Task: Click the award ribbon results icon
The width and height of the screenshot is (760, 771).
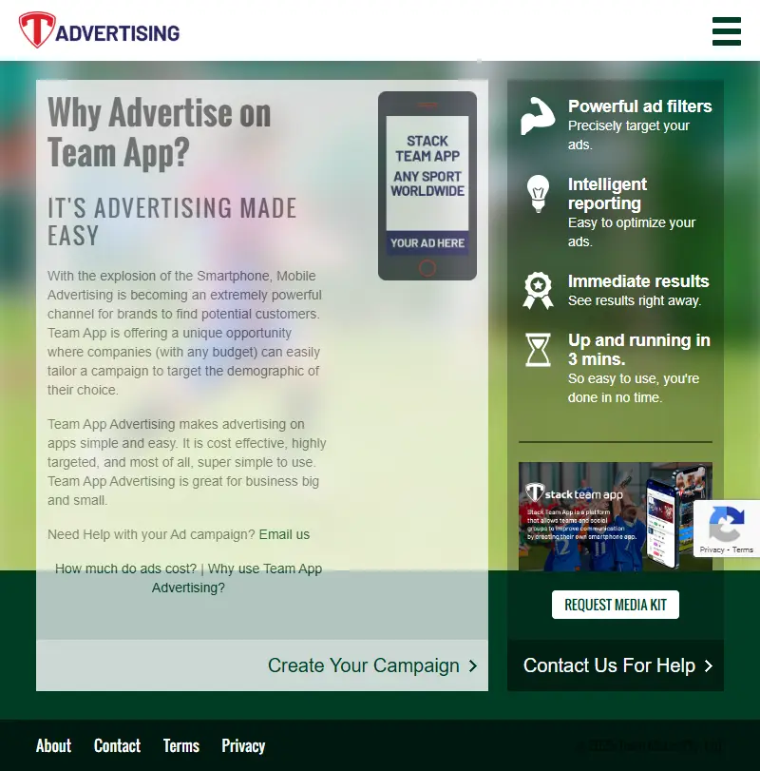Action: pos(538,291)
